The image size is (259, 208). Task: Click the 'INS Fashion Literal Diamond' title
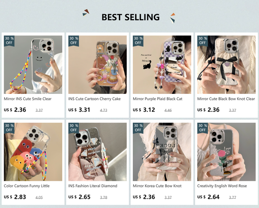93,186
